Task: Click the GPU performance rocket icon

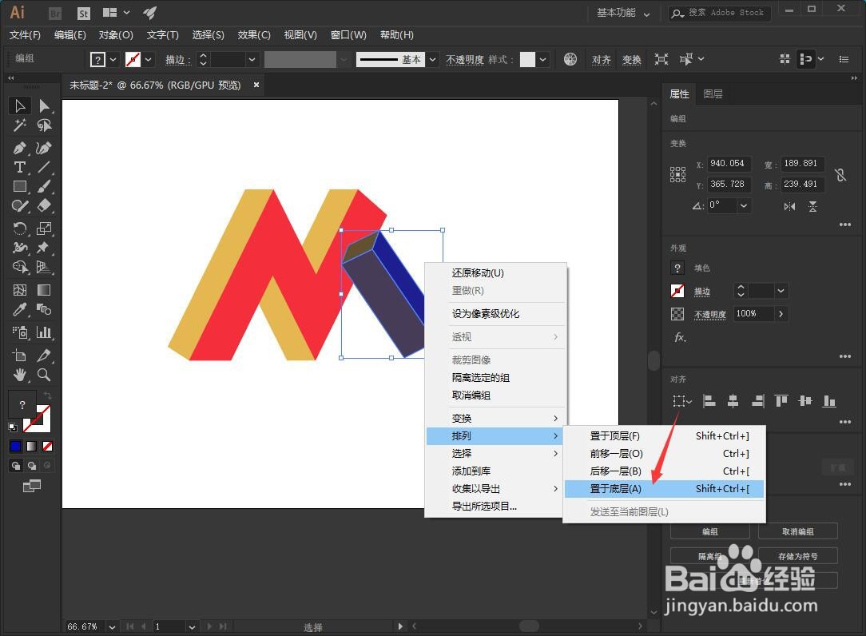Action: point(149,13)
